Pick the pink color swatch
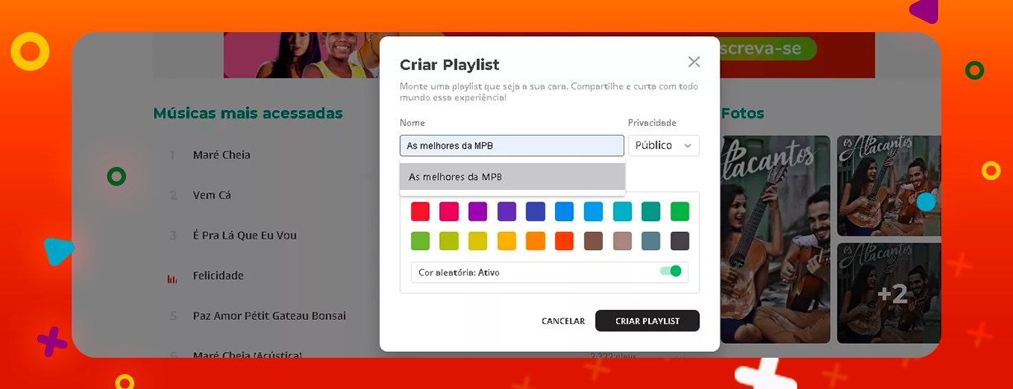The image size is (1013, 389). pos(449,211)
